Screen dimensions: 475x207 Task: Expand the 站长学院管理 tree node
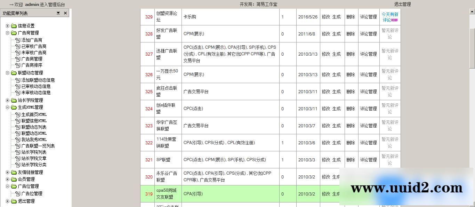[x=8, y=101]
